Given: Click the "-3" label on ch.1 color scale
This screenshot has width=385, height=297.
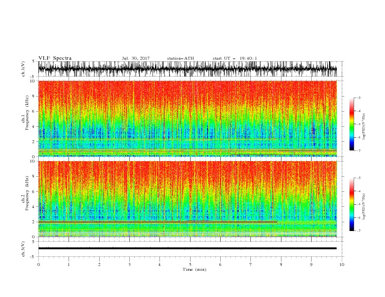Looking at the screenshot, I should click(358, 98).
